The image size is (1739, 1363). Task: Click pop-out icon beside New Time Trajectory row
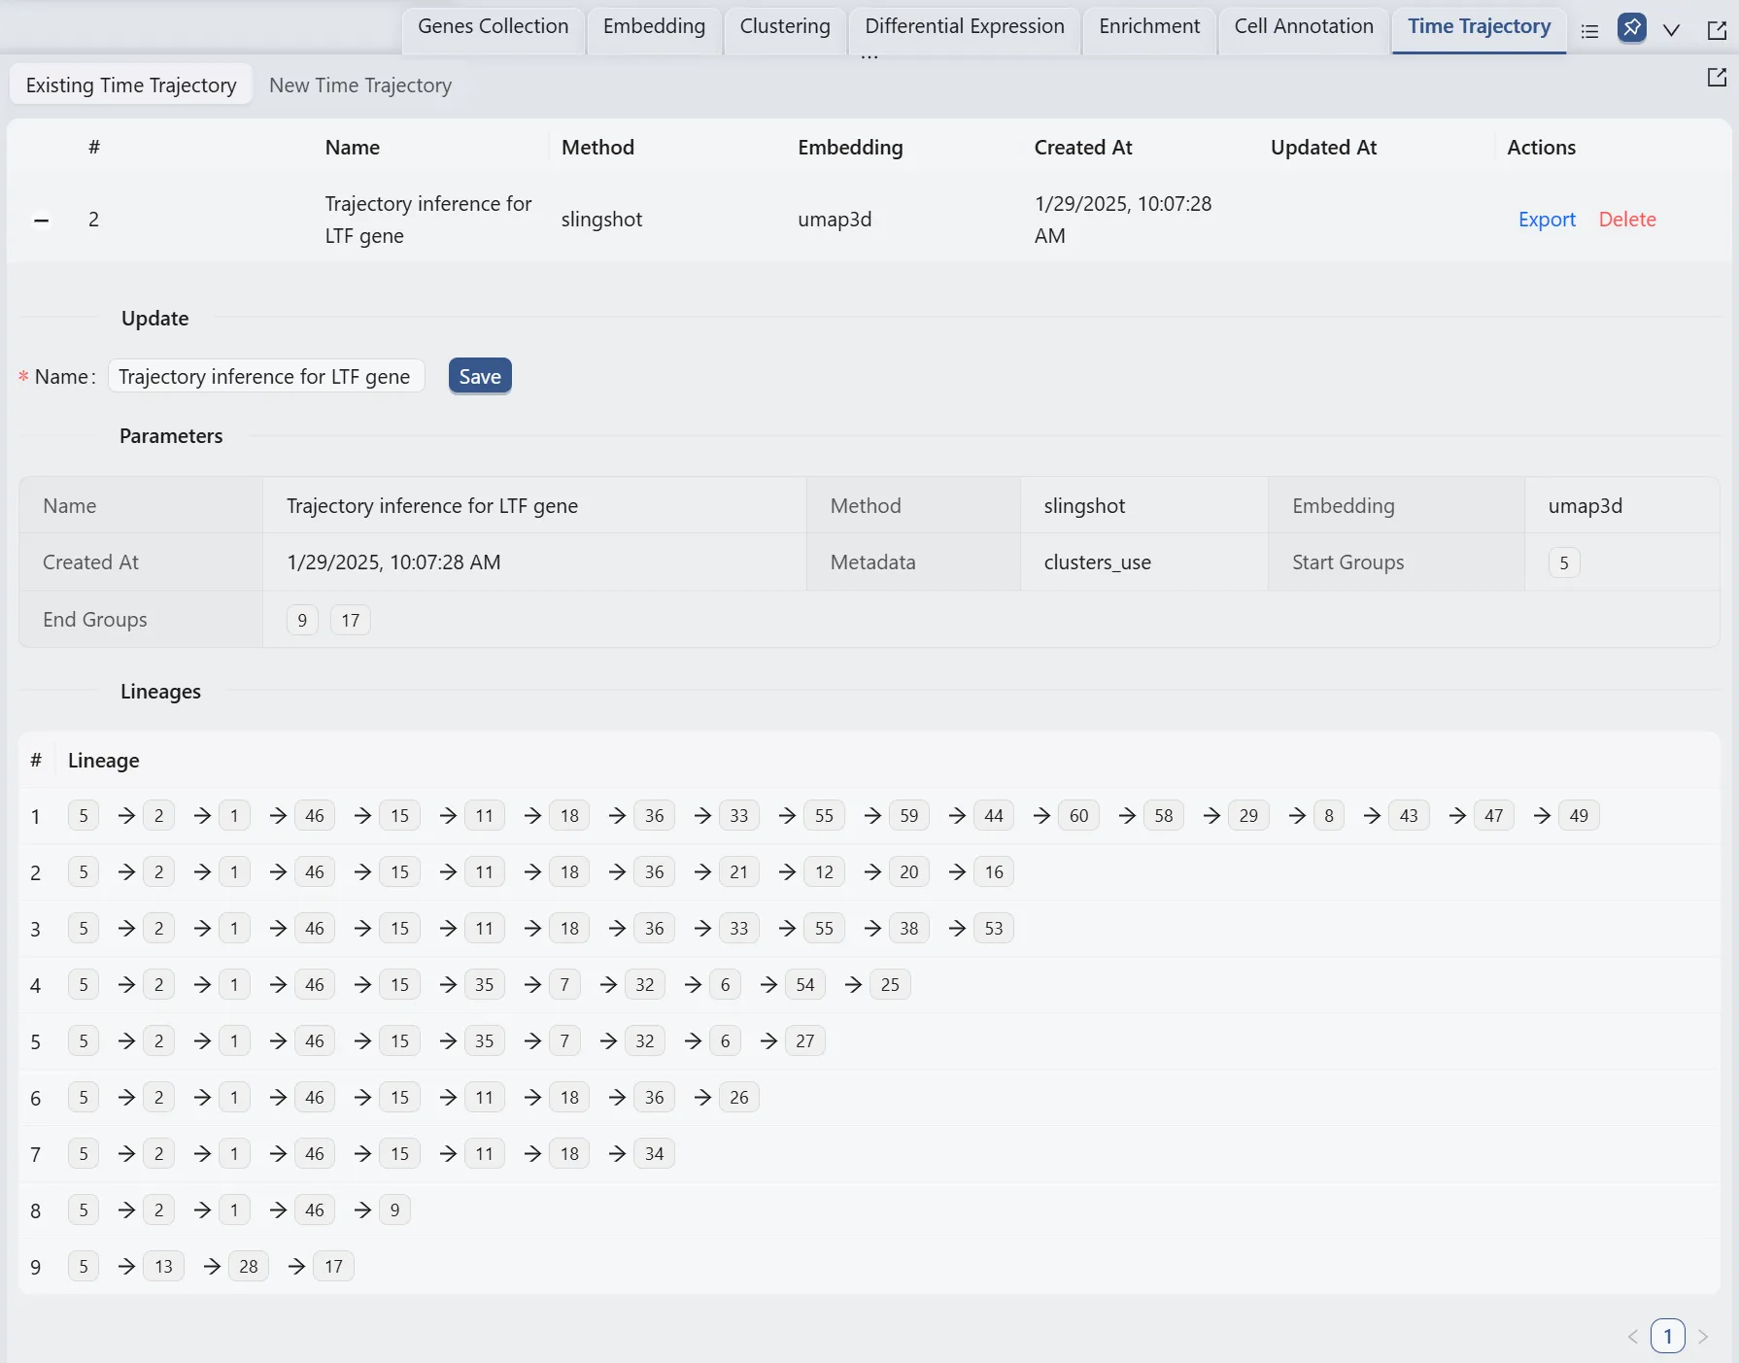click(x=1717, y=78)
